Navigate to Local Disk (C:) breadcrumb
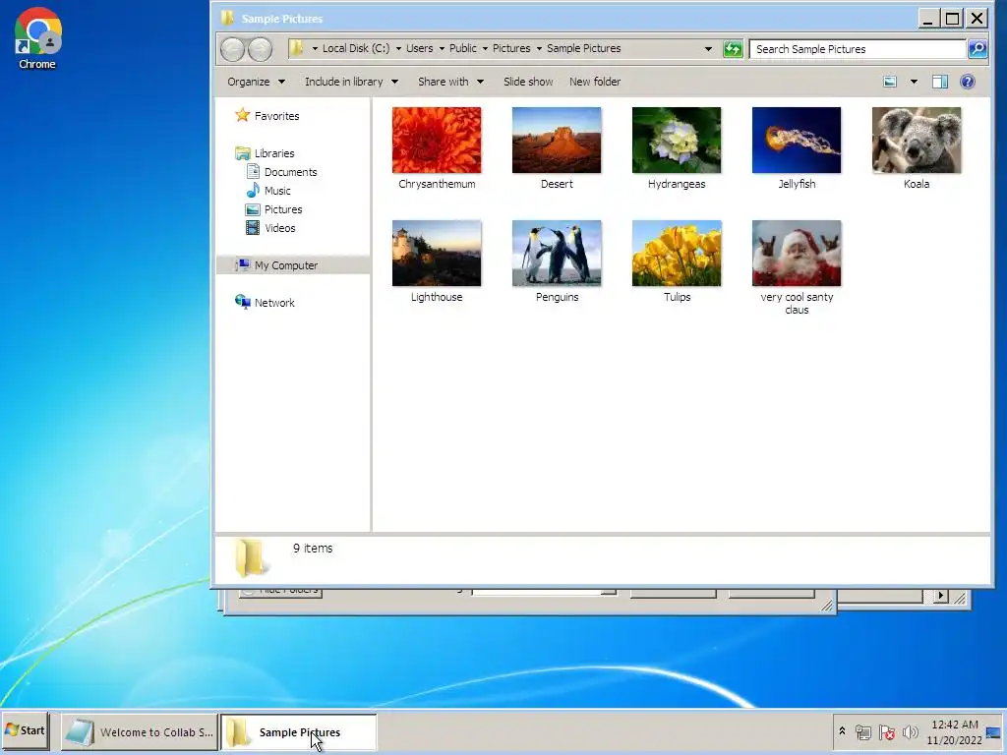 coord(356,48)
